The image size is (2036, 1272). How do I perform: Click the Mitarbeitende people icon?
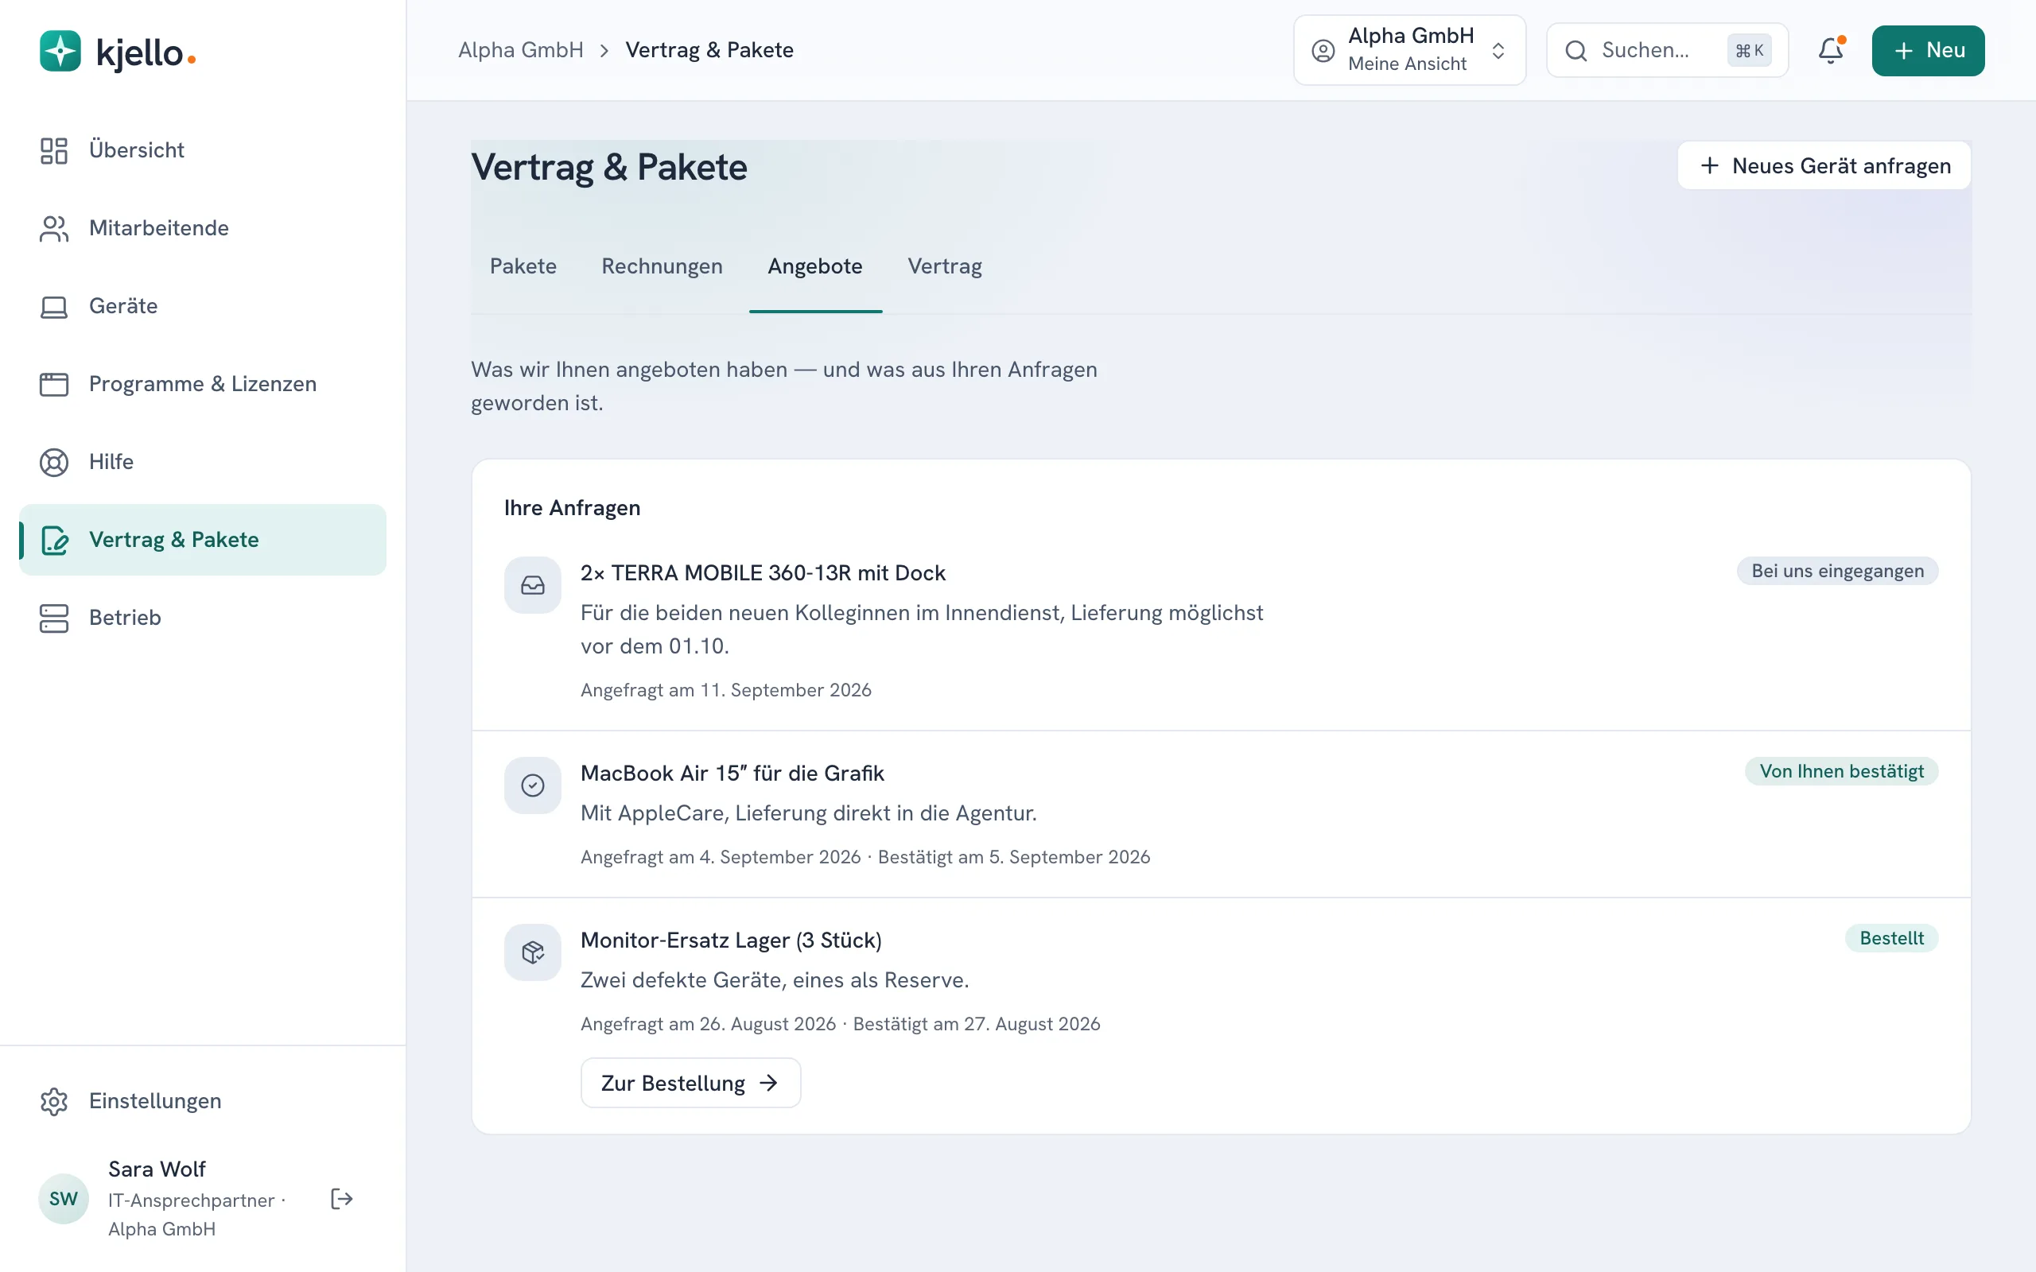coord(54,229)
